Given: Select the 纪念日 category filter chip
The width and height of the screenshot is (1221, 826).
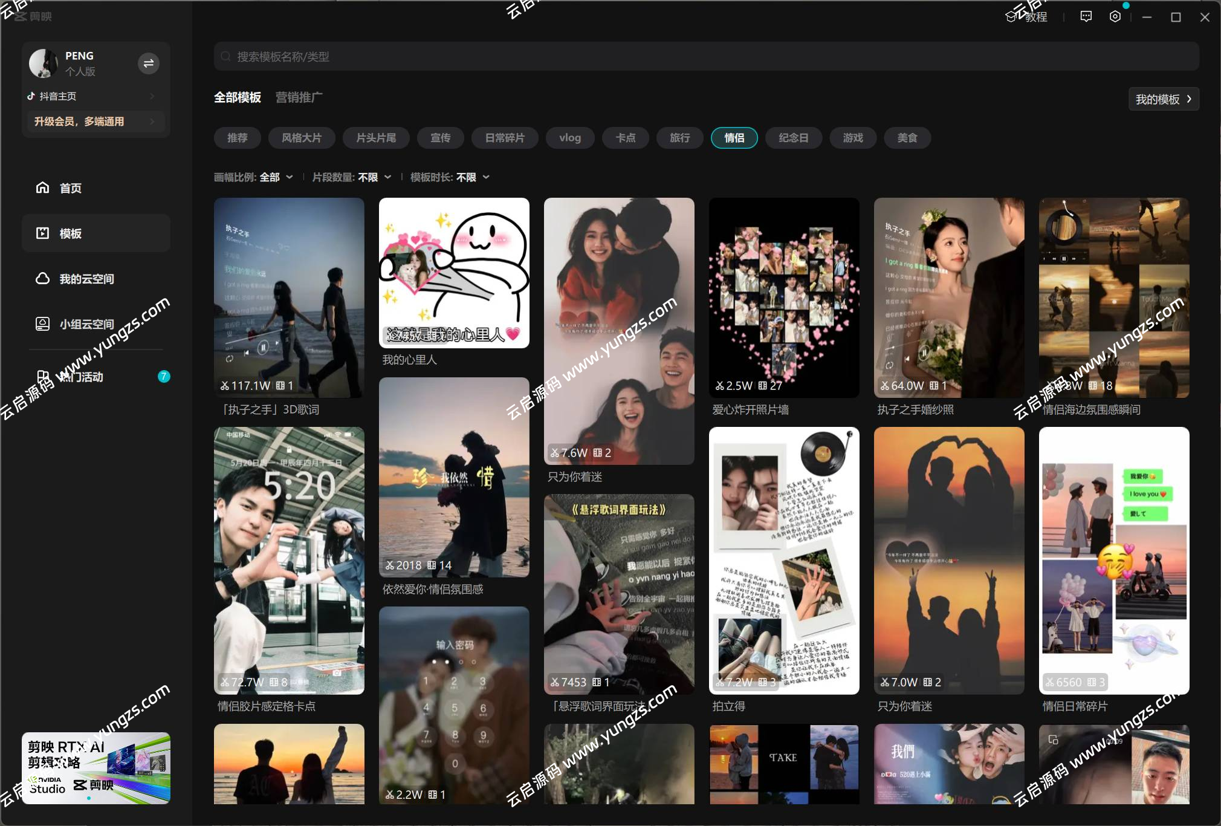Looking at the screenshot, I should tap(793, 138).
